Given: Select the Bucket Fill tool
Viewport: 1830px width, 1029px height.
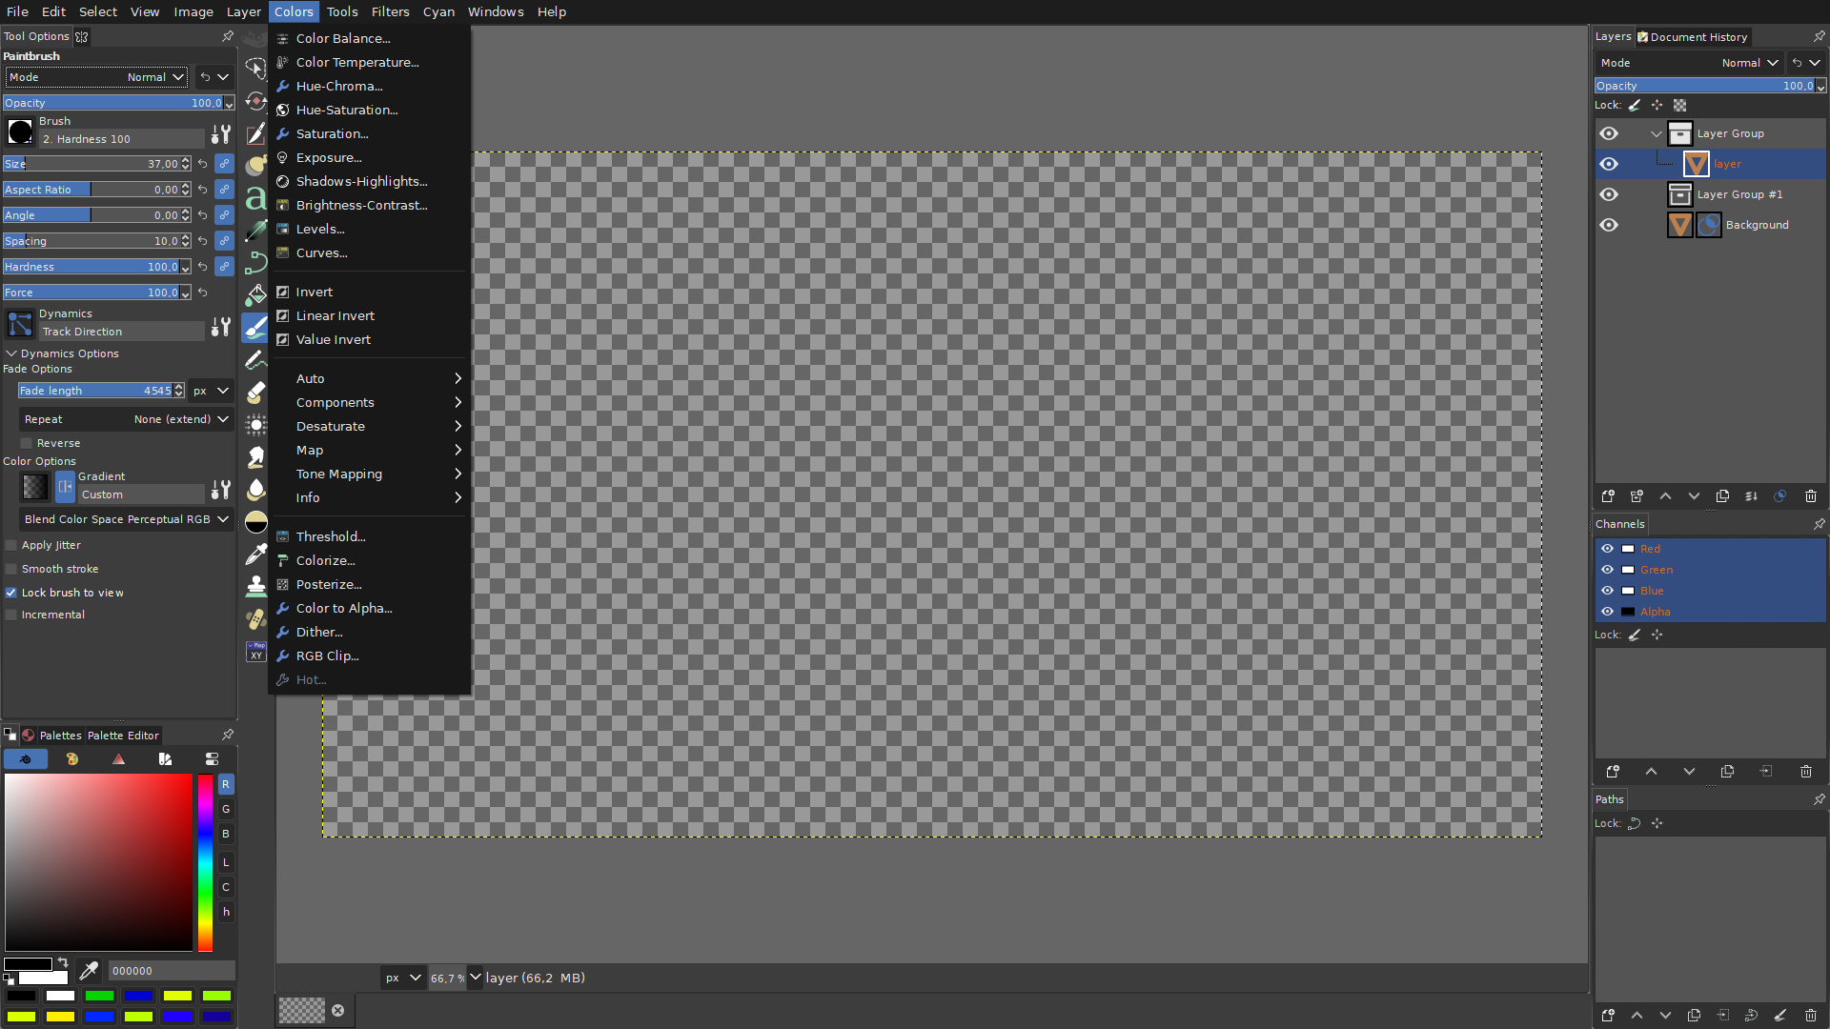Looking at the screenshot, I should pos(254,295).
